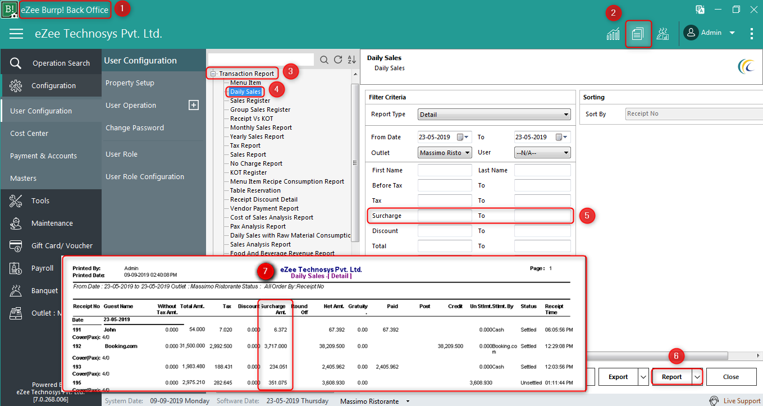
Task: Select Daily Sales report in tree
Action: coord(245,92)
